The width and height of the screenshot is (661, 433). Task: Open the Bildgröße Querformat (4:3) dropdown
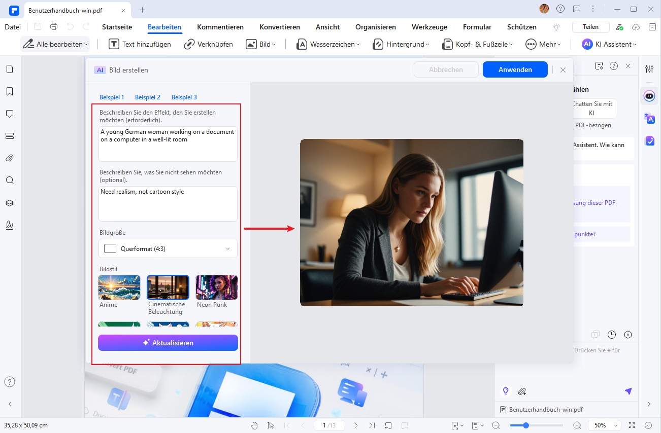[168, 248]
